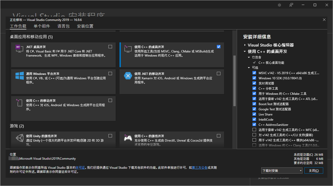Click the Unity game development icon

point(19,138)
